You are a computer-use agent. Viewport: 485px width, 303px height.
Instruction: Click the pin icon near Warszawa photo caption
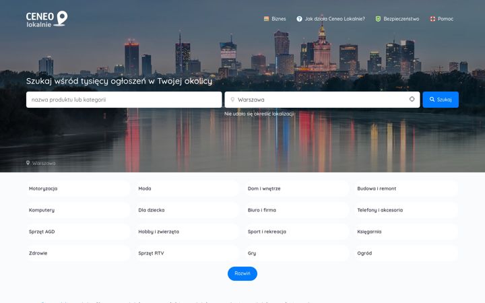[28, 163]
